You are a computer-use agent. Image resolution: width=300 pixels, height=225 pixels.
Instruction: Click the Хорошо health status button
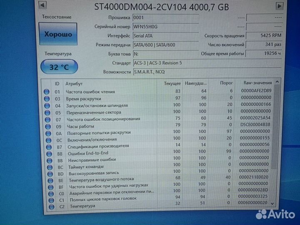[x=58, y=34]
